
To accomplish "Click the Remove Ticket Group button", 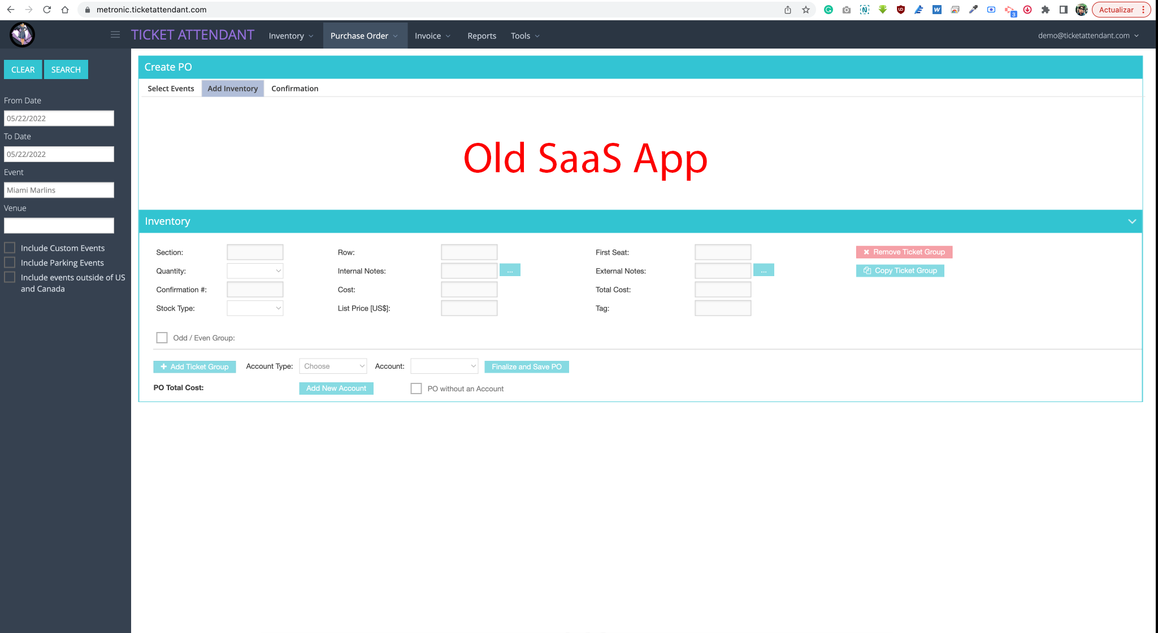I will click(904, 252).
